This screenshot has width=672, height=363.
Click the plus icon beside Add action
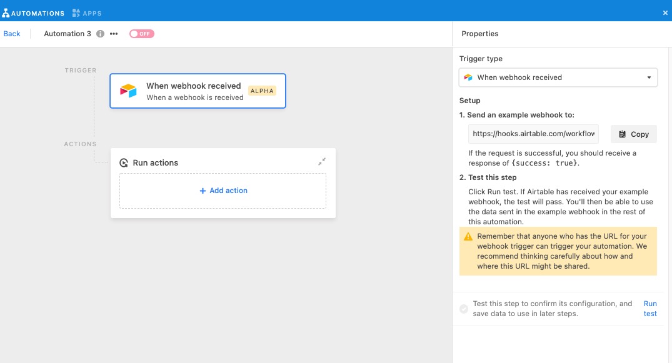tap(203, 191)
